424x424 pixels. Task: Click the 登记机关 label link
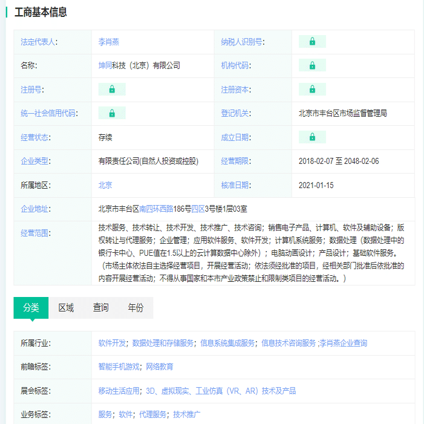click(235, 113)
